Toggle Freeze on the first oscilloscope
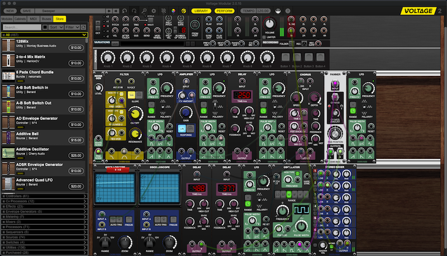The image size is (447, 256). [129, 219]
